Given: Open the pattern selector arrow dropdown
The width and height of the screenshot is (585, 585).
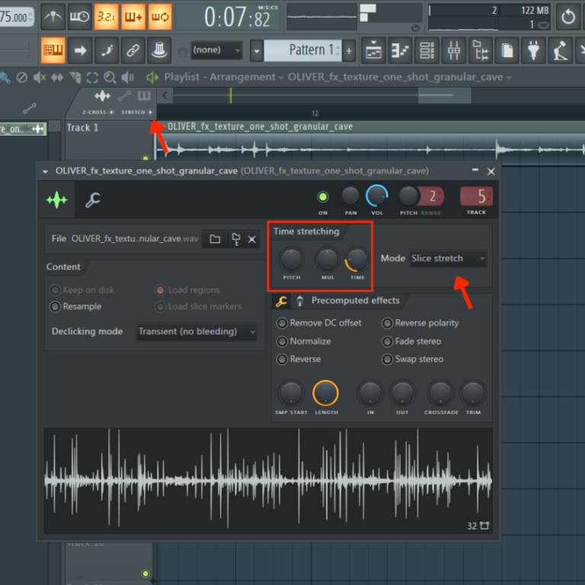Looking at the screenshot, I should pos(256,50).
